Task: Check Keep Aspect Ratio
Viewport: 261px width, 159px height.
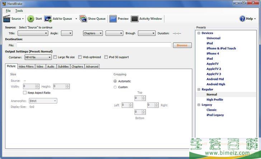Action: click(x=25, y=93)
